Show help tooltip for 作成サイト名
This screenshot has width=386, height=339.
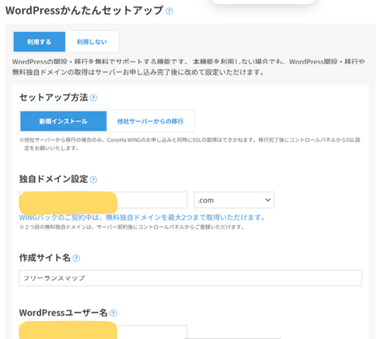[76, 258]
